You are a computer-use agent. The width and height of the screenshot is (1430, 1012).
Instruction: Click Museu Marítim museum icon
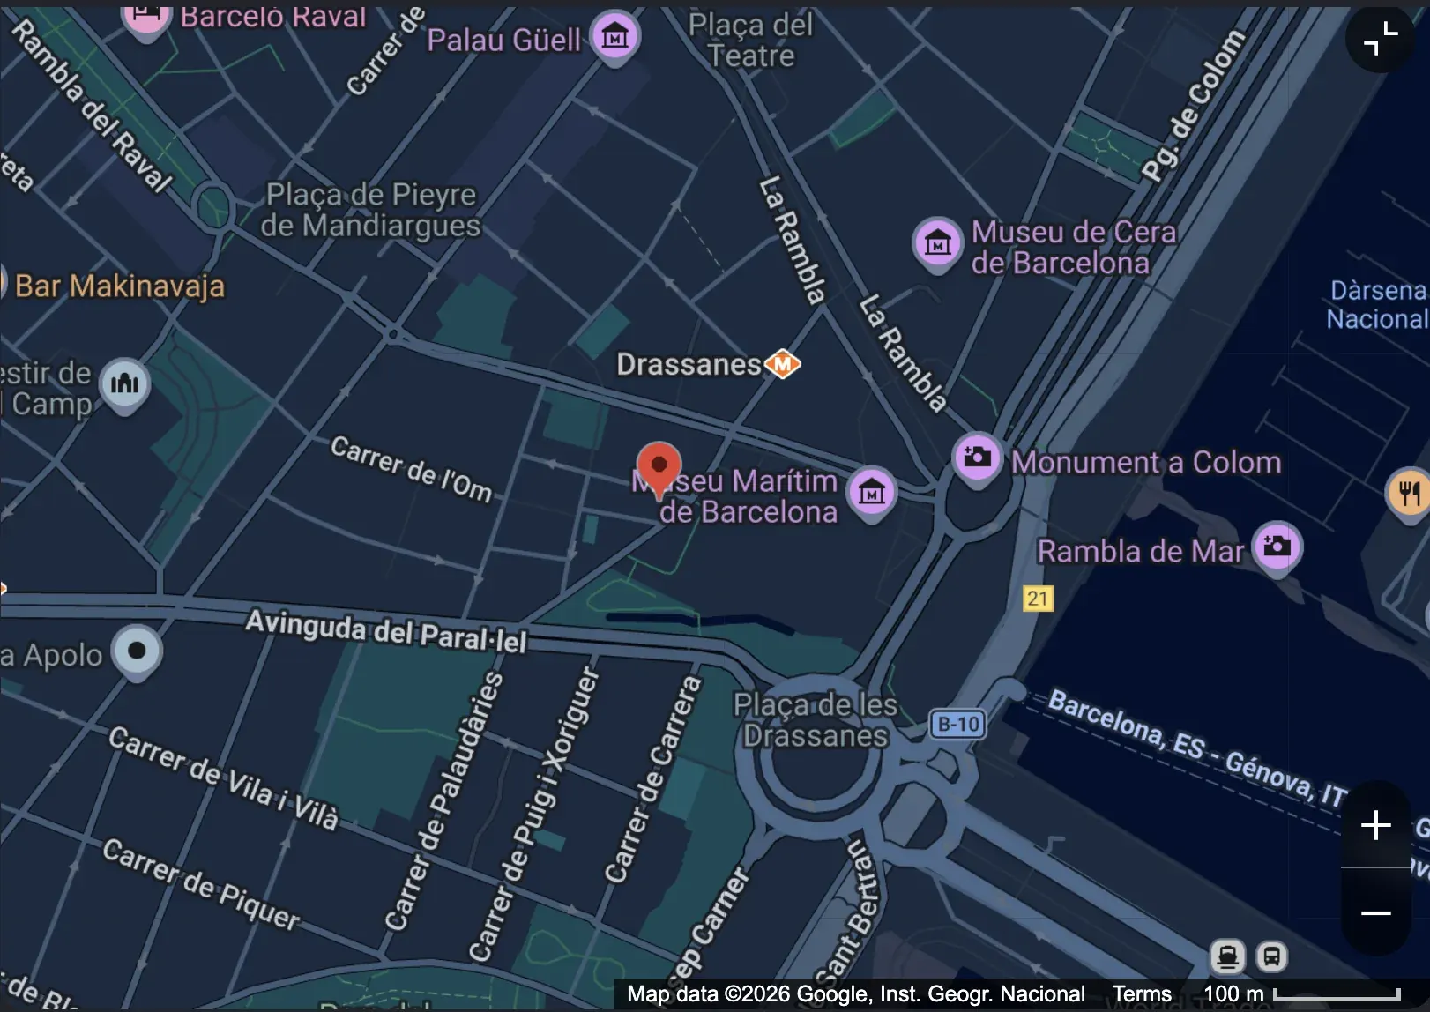pyautogui.click(x=872, y=493)
